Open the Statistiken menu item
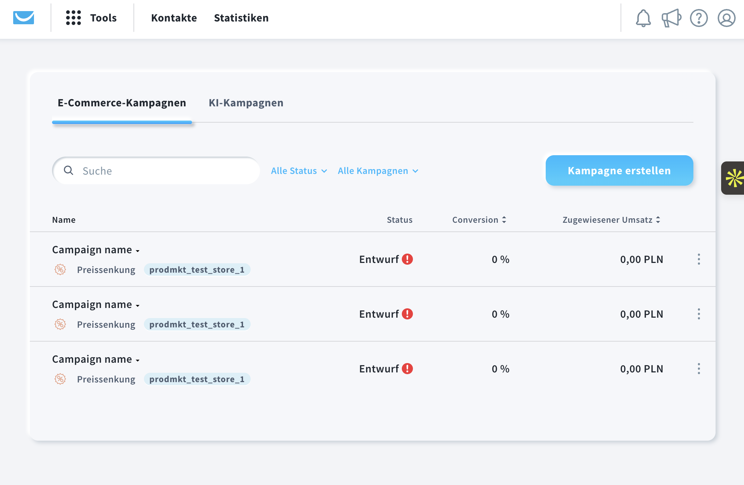 [x=241, y=18]
